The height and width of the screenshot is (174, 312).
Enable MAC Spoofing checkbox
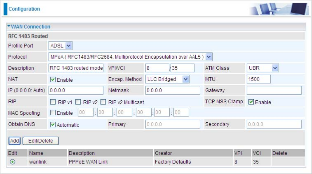tap(53, 113)
